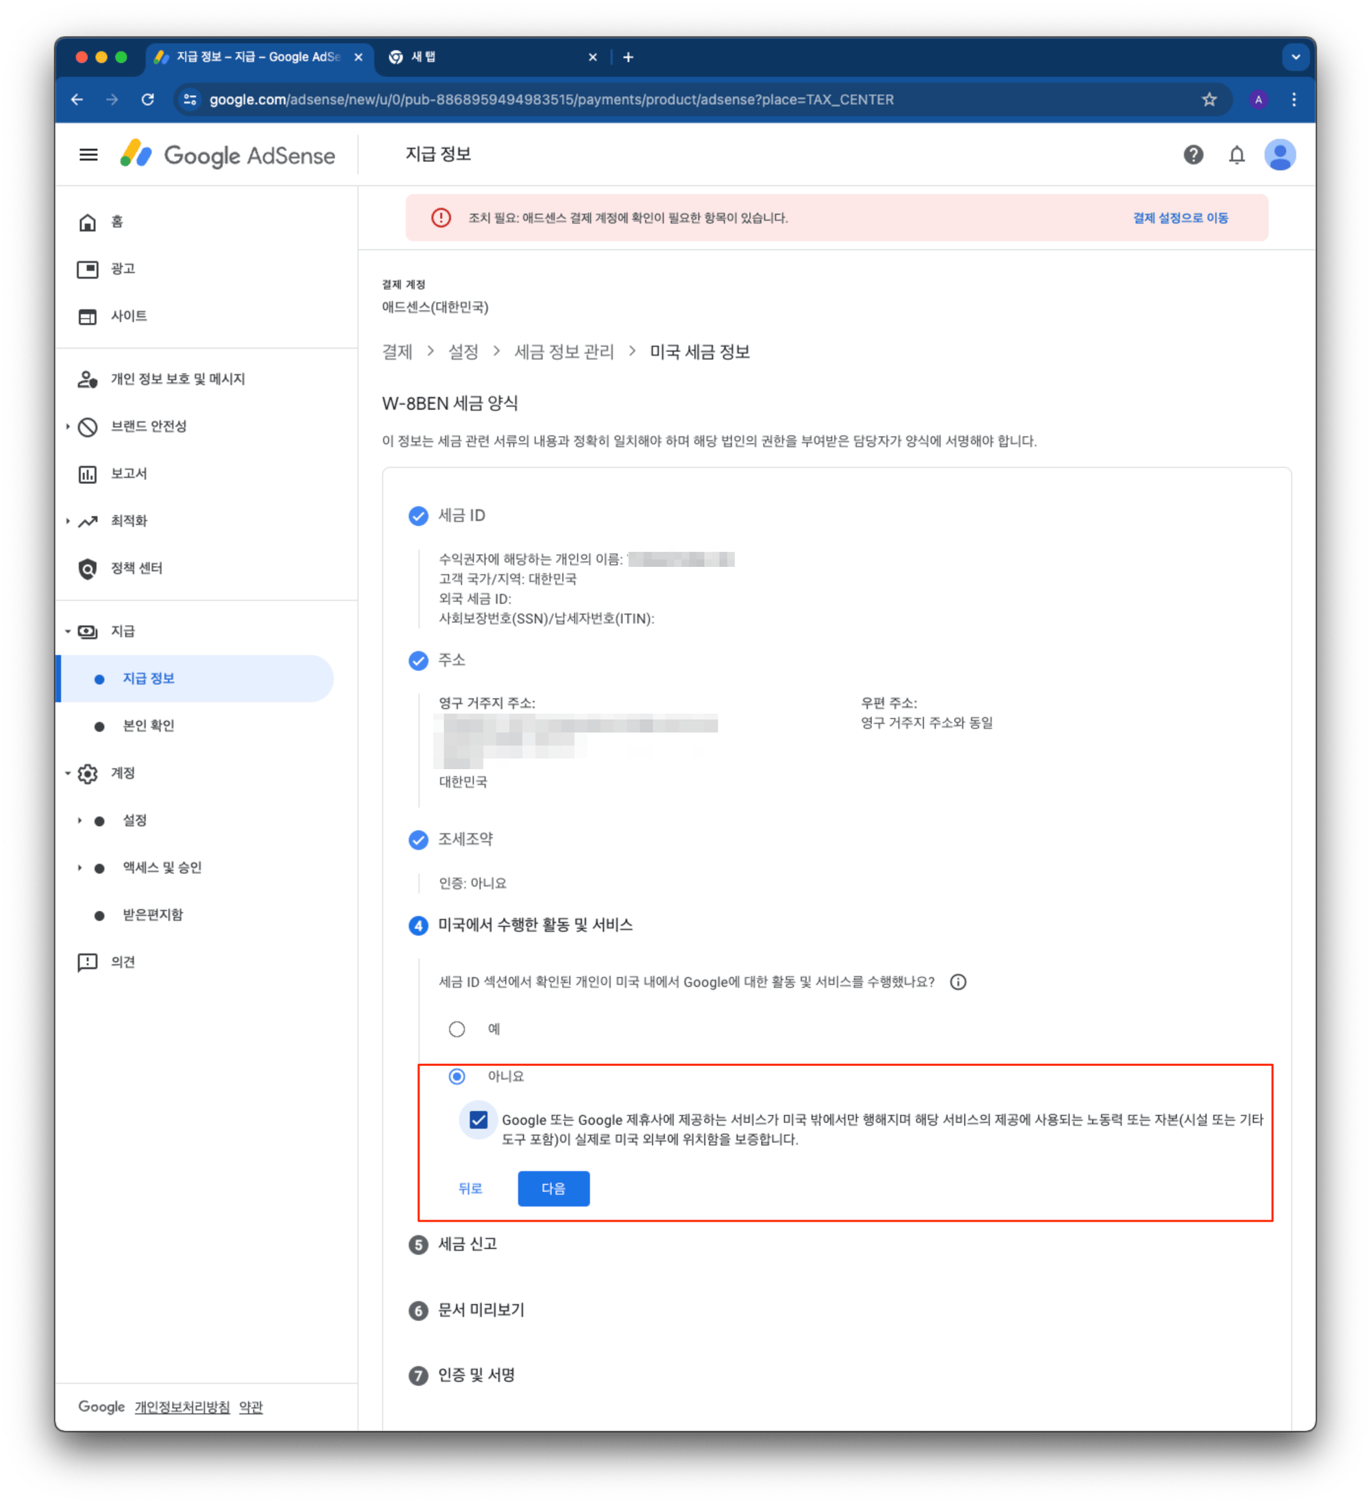Expand the 액세스 및 승인 submenu
The image size is (1371, 1504).
click(79, 868)
